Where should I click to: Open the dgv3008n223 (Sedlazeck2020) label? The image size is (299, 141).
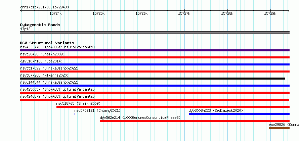(216, 110)
